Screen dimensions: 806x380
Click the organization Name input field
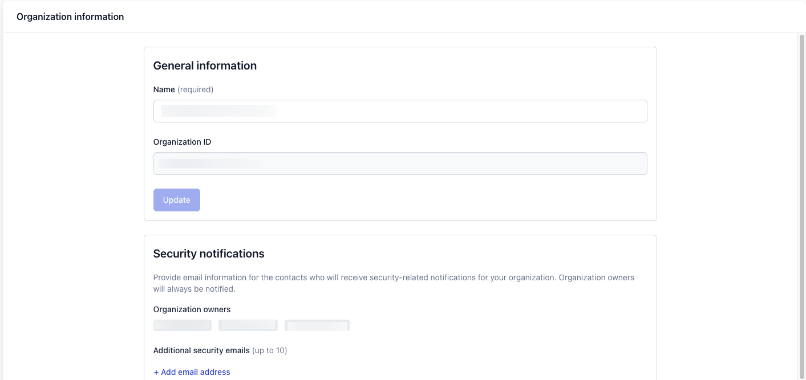tap(400, 111)
